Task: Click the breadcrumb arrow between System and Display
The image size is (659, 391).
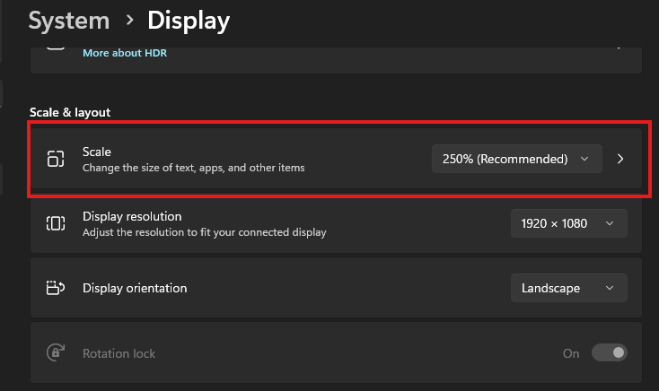Action: coord(130,20)
